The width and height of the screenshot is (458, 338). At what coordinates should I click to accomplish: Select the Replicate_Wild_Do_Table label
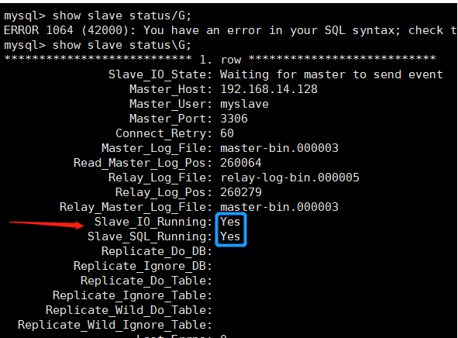click(x=129, y=310)
